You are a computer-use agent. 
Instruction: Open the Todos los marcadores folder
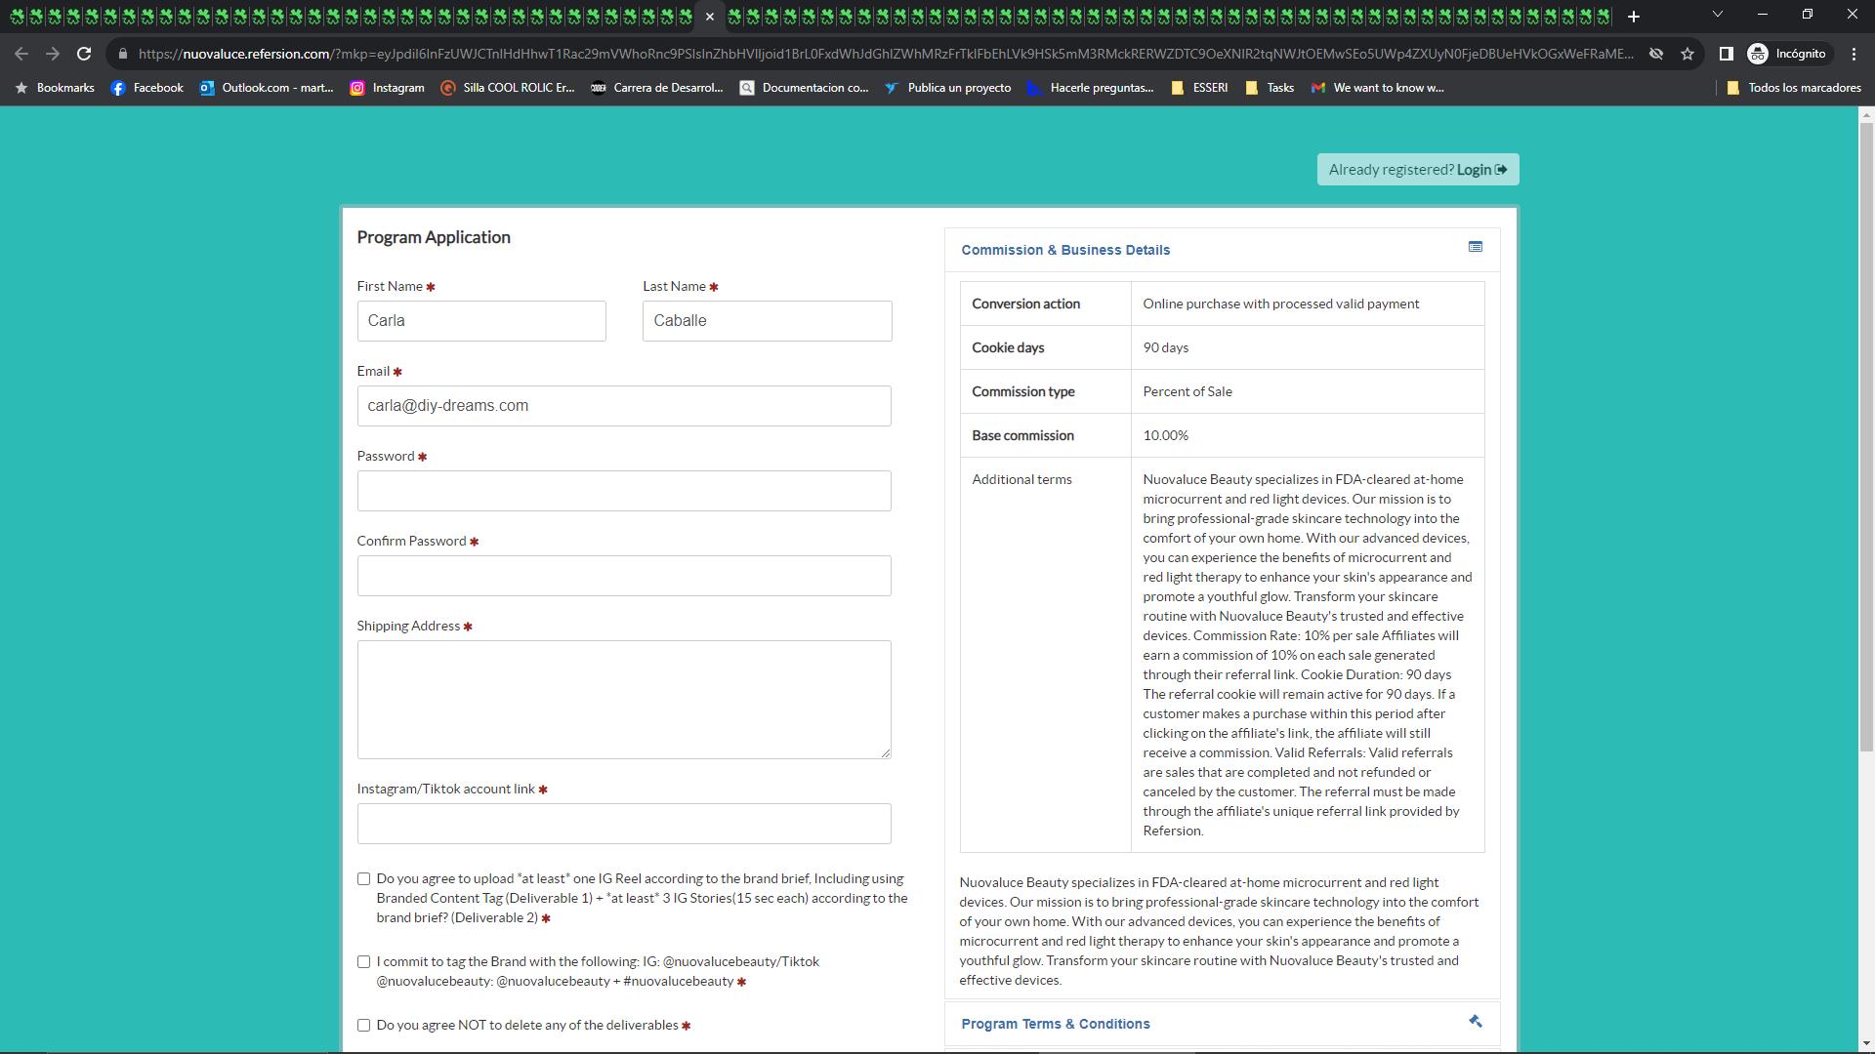(x=1794, y=88)
